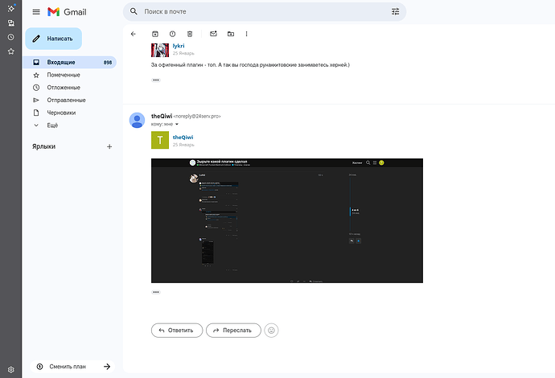The width and height of the screenshot is (555, 378).
Task: Click the star icon in left rail
Action: coord(11,51)
